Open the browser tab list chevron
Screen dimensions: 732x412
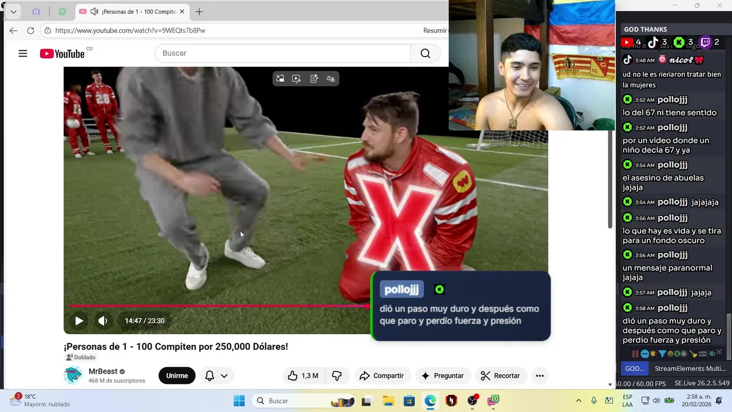[x=13, y=11]
